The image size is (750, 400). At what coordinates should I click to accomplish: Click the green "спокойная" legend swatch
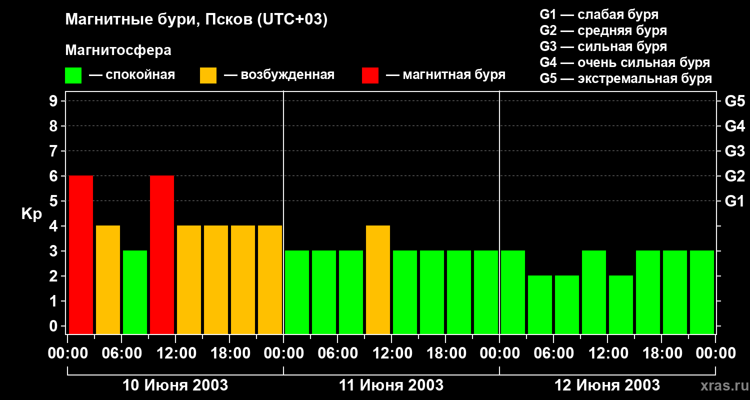(73, 75)
